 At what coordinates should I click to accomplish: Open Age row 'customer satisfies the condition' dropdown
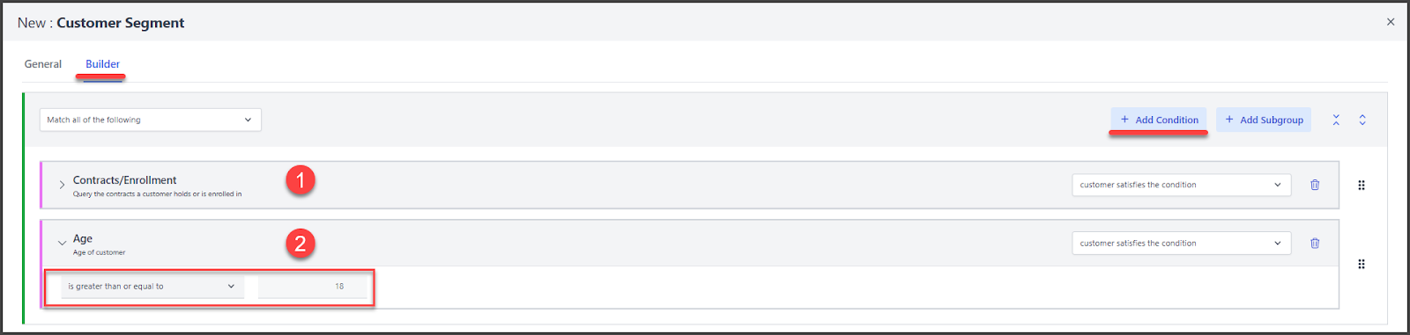click(1181, 244)
